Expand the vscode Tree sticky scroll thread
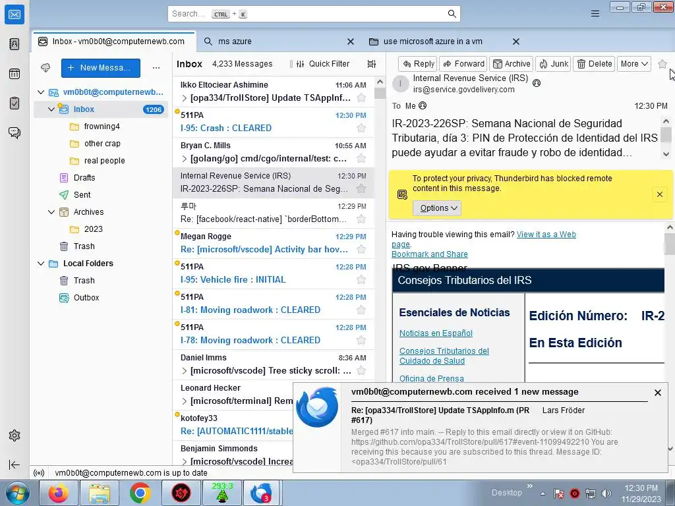675x506 pixels. pos(185,371)
